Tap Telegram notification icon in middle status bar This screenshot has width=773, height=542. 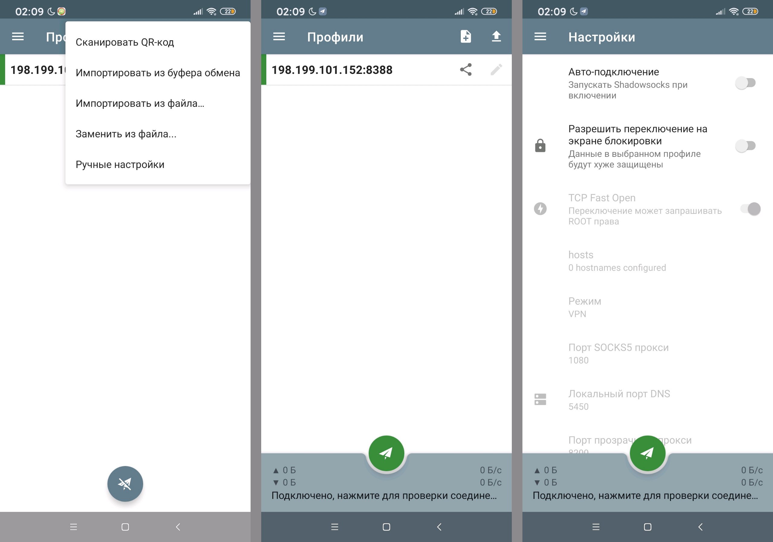[322, 11]
